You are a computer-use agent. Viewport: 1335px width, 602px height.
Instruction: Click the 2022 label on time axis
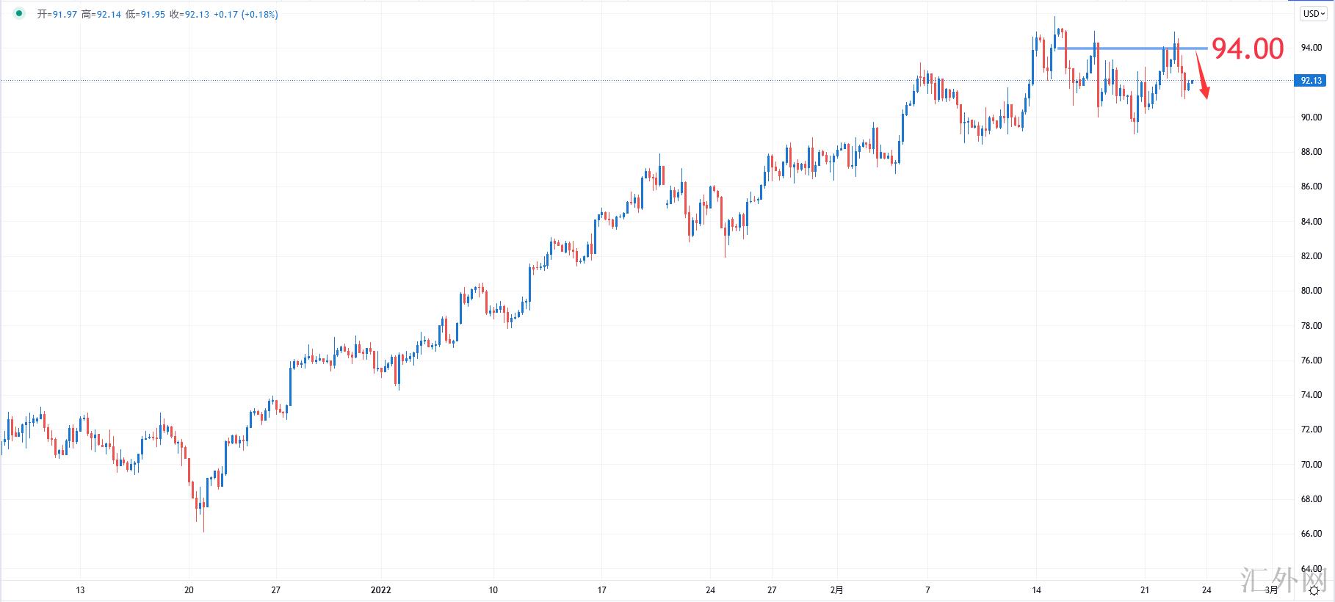click(x=381, y=590)
